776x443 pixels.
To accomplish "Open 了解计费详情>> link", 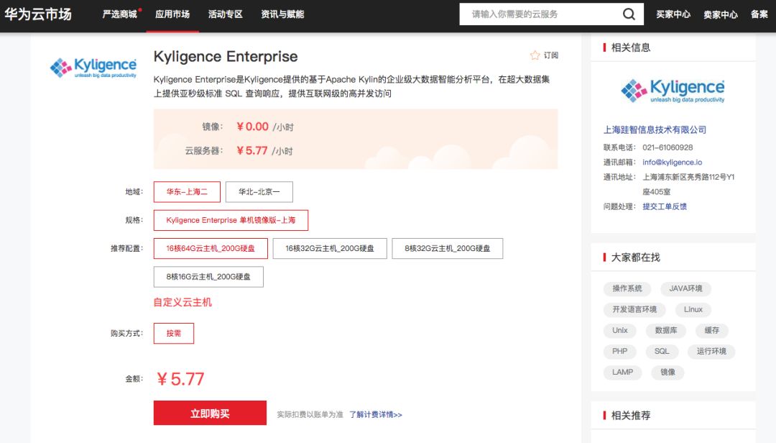I will (376, 415).
